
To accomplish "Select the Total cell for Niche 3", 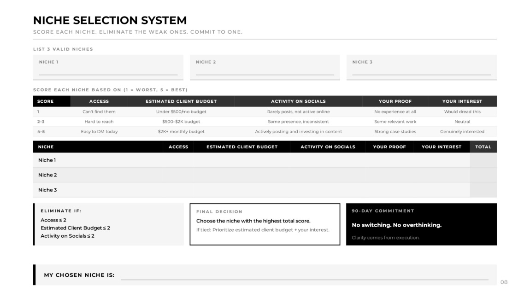I will point(483,190).
